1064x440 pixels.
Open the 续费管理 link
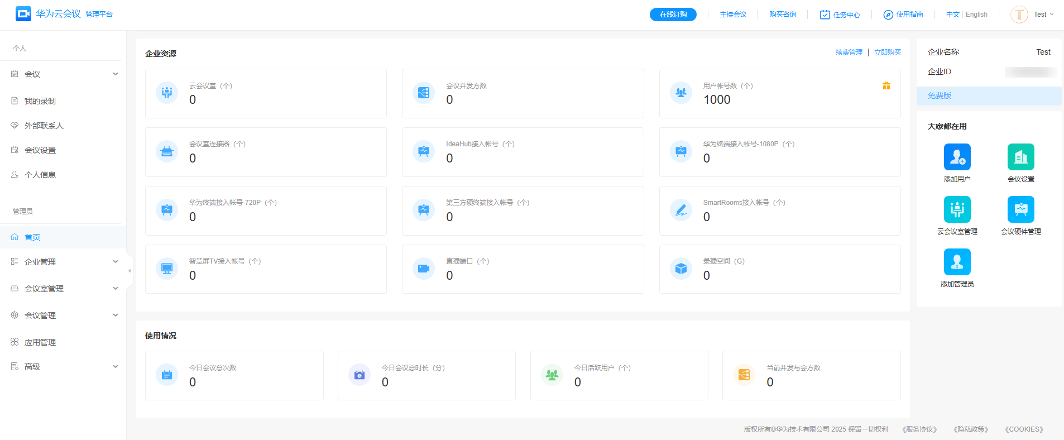pyautogui.click(x=849, y=52)
